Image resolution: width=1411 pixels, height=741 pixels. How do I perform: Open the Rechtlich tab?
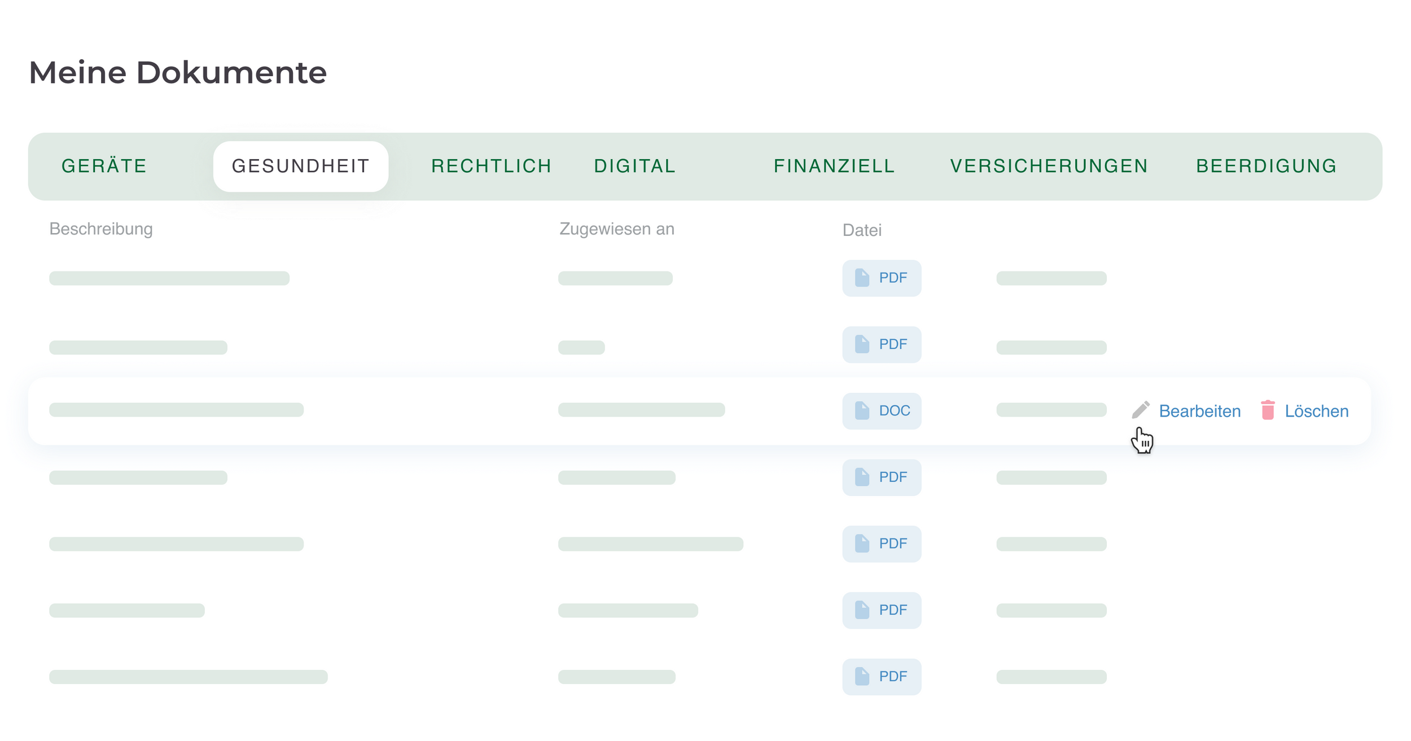pos(491,166)
